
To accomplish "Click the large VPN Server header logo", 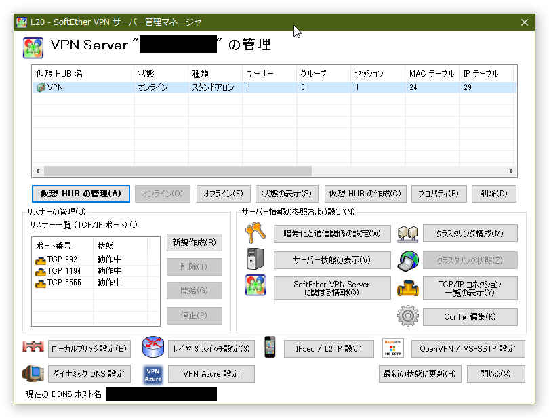I will 33,47.
